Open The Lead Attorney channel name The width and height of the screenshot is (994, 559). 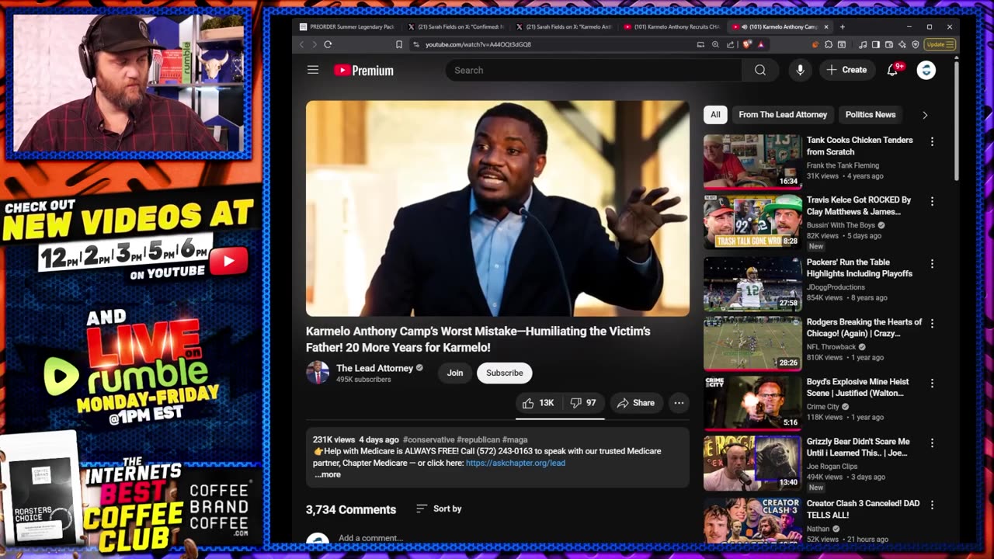pos(374,368)
